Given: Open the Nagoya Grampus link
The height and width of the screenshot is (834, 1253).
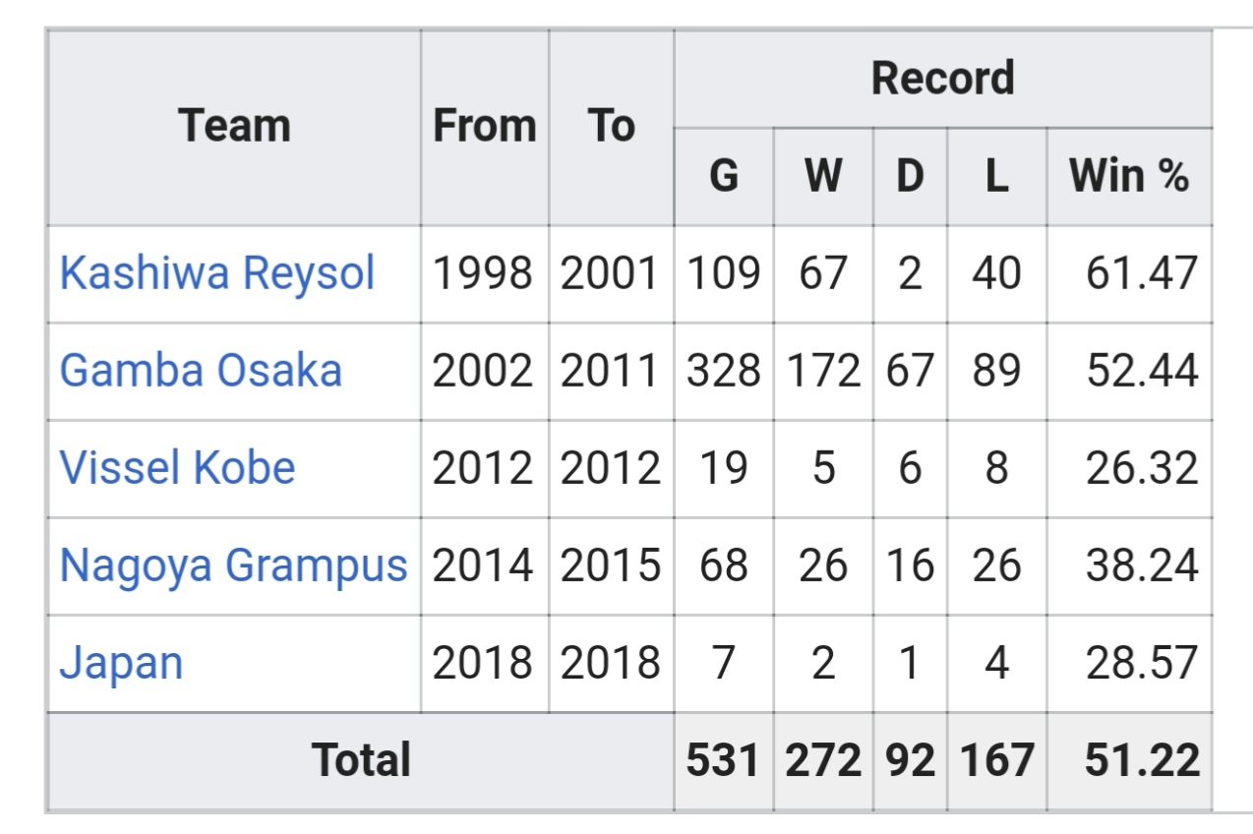Looking at the screenshot, I should click(x=233, y=566).
